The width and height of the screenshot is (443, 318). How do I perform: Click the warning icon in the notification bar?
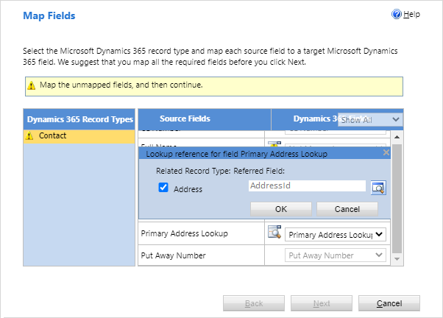tap(31, 85)
